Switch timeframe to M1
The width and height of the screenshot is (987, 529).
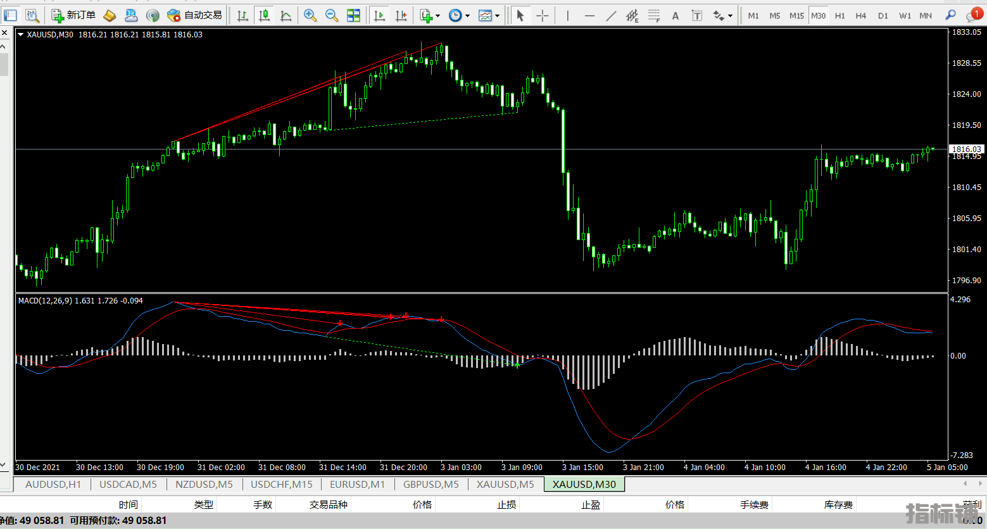pyautogui.click(x=753, y=15)
